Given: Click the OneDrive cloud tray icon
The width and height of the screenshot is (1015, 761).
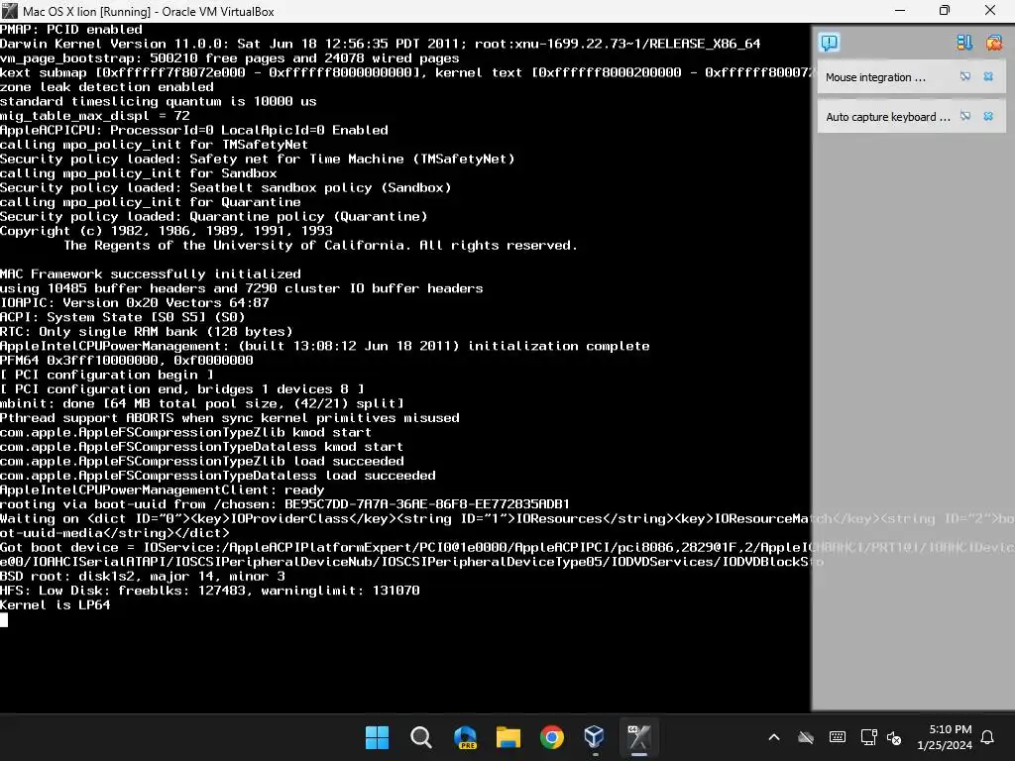Looking at the screenshot, I should tap(805, 737).
